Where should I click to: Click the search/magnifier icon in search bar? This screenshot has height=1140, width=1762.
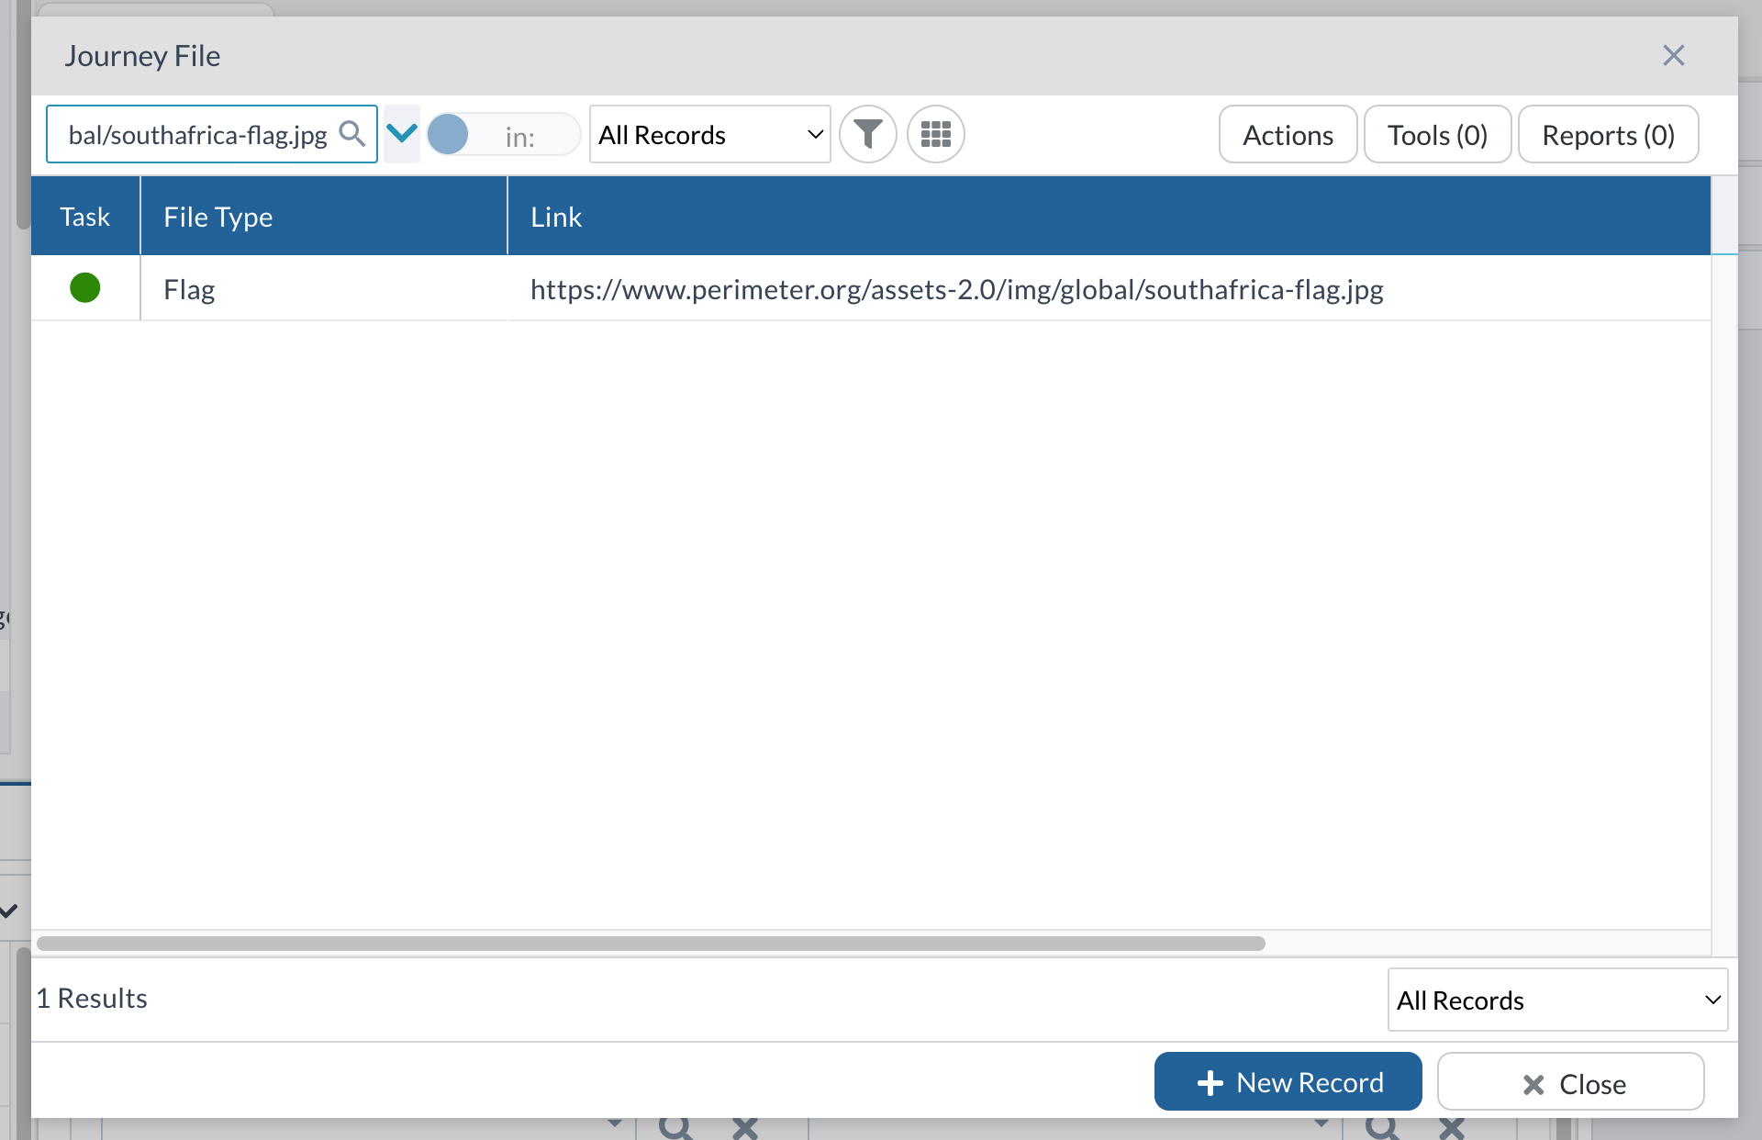click(x=351, y=135)
